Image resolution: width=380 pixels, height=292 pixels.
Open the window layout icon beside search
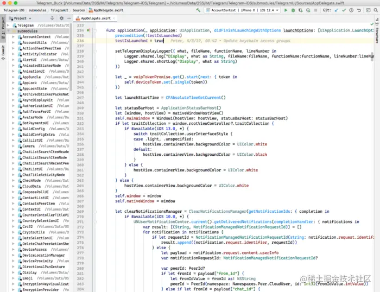(x=368, y=10)
